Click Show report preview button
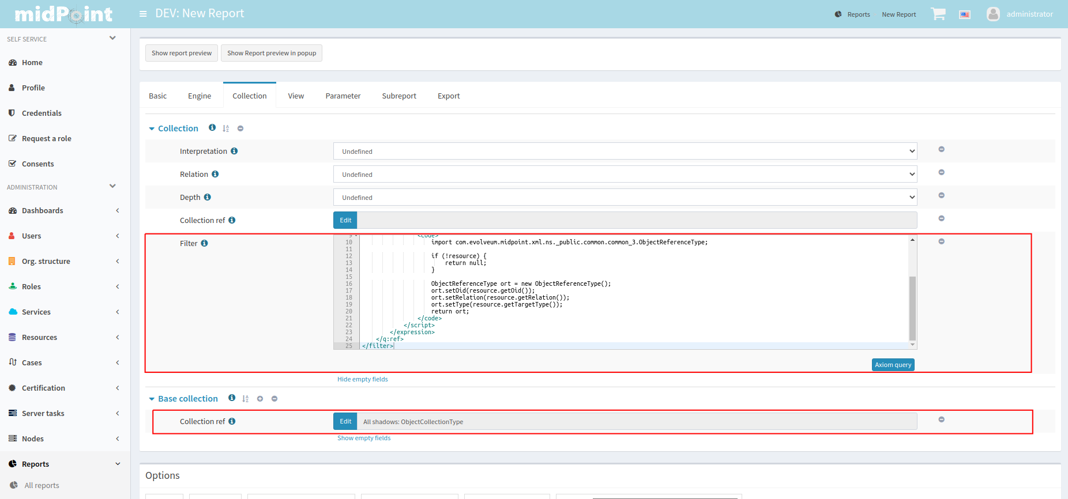Viewport: 1068px width, 499px height. pos(182,53)
